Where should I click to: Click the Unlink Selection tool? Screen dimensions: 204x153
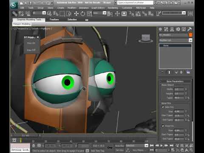[x=21, y=14]
